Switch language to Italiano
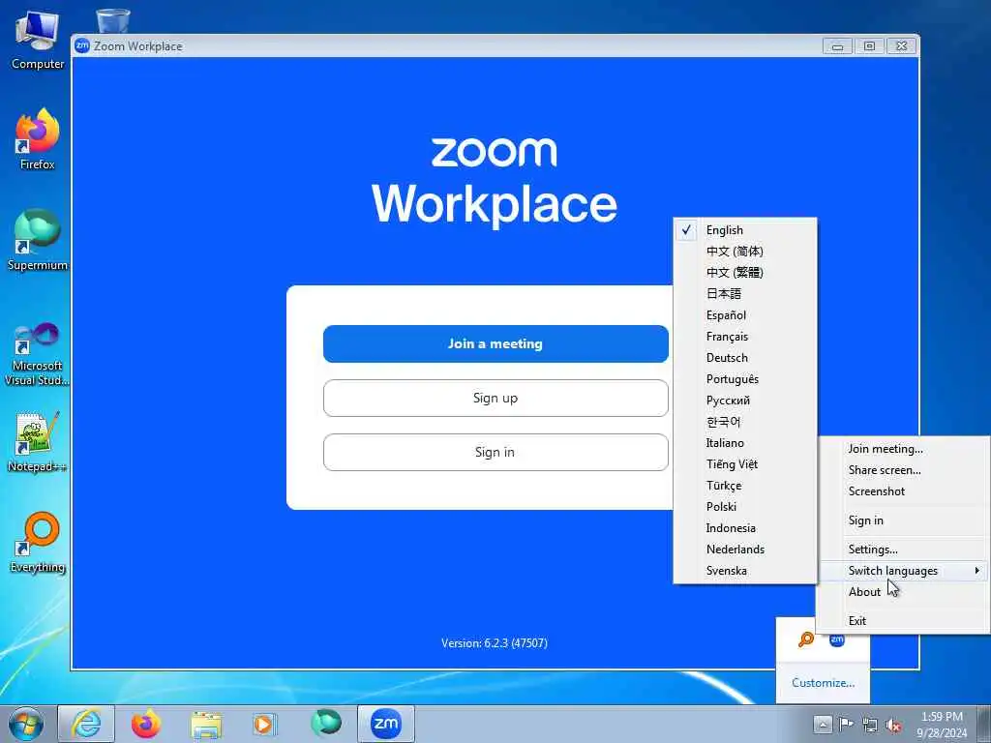 point(745,443)
